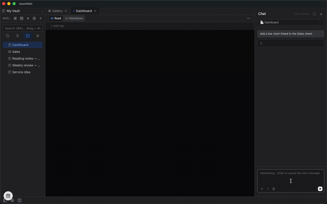Click Clear history in chat
Viewport: 327px width, 204px height.
[302, 14]
